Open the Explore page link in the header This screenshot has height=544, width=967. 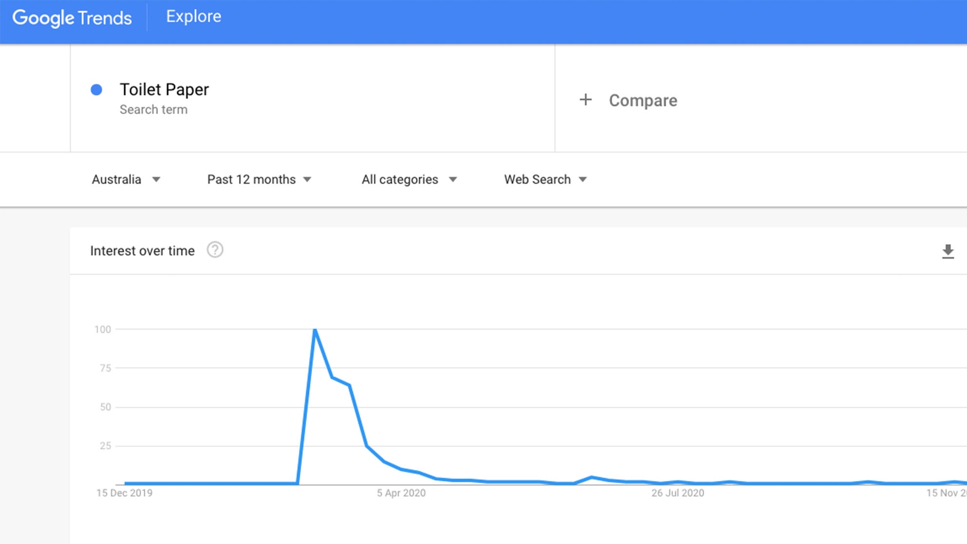[x=193, y=17]
